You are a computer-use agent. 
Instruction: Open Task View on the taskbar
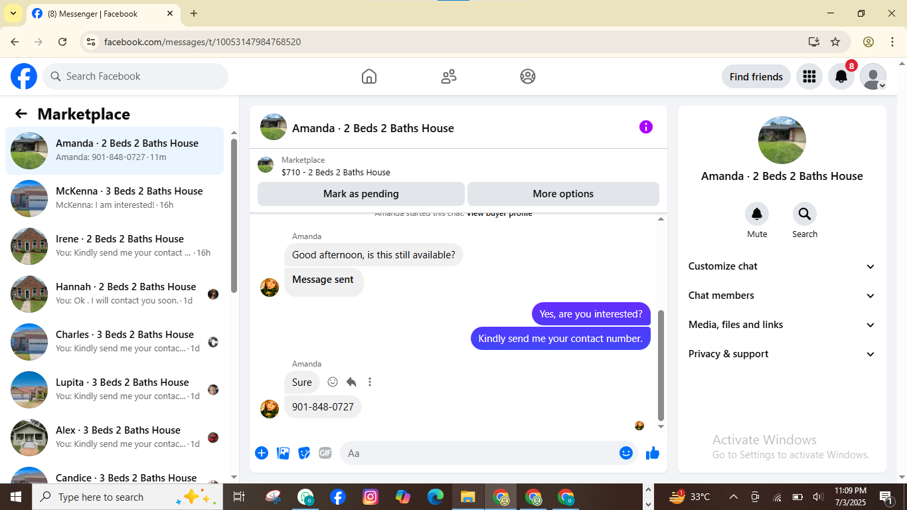click(239, 497)
